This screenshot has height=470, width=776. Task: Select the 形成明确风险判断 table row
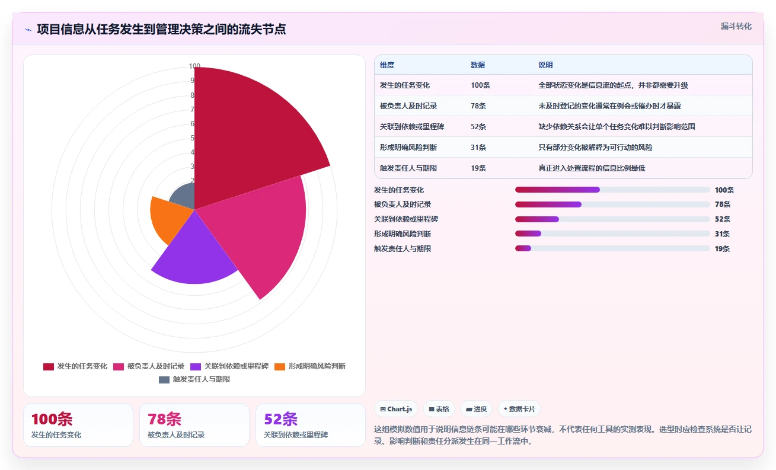pyautogui.click(x=563, y=147)
